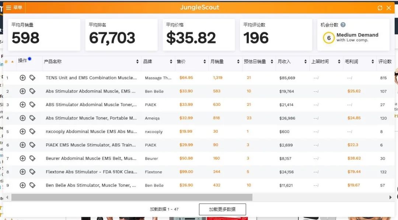
Task: Open Flextone Abs Stimulator product name
Action: click(91, 172)
